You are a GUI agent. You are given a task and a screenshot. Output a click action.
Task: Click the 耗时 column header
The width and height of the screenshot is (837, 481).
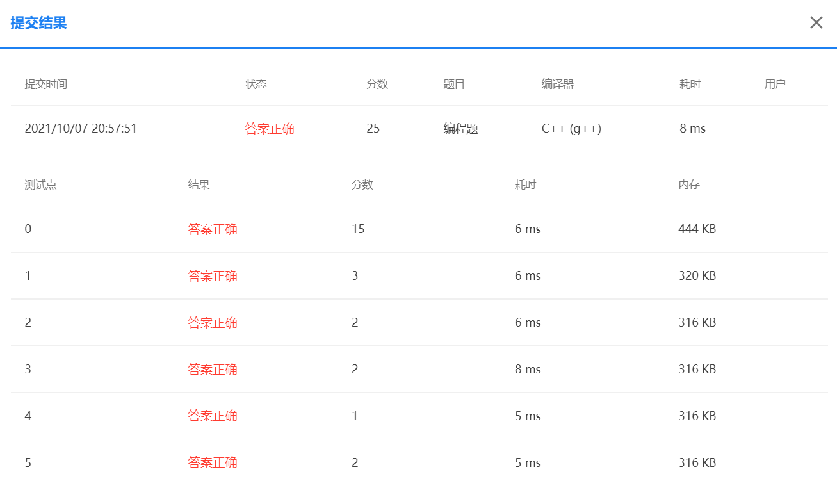[x=689, y=83]
